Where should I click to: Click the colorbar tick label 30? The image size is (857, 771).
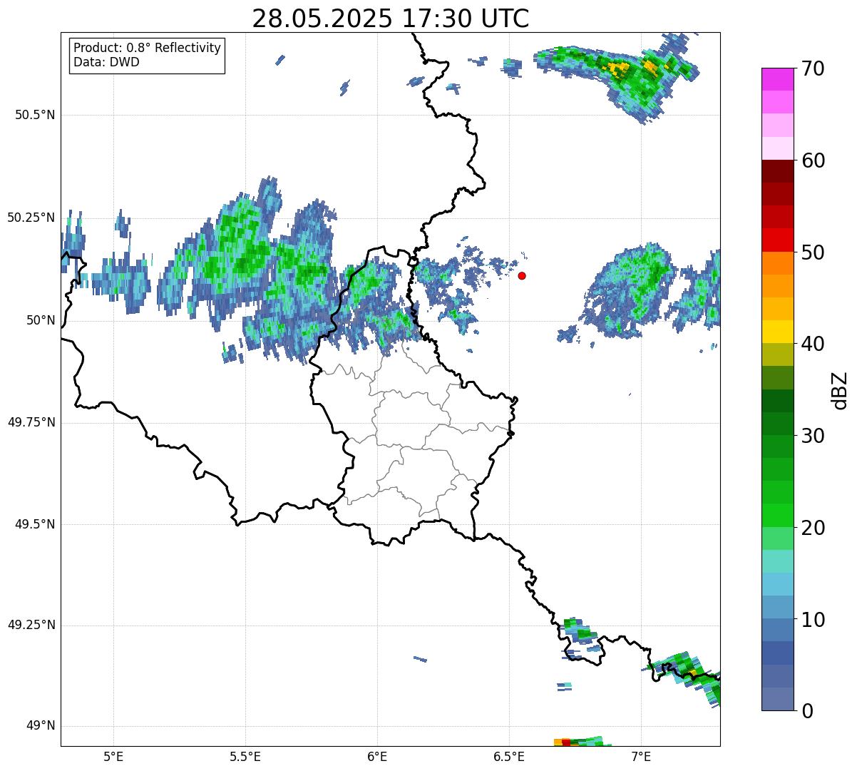[x=814, y=436]
